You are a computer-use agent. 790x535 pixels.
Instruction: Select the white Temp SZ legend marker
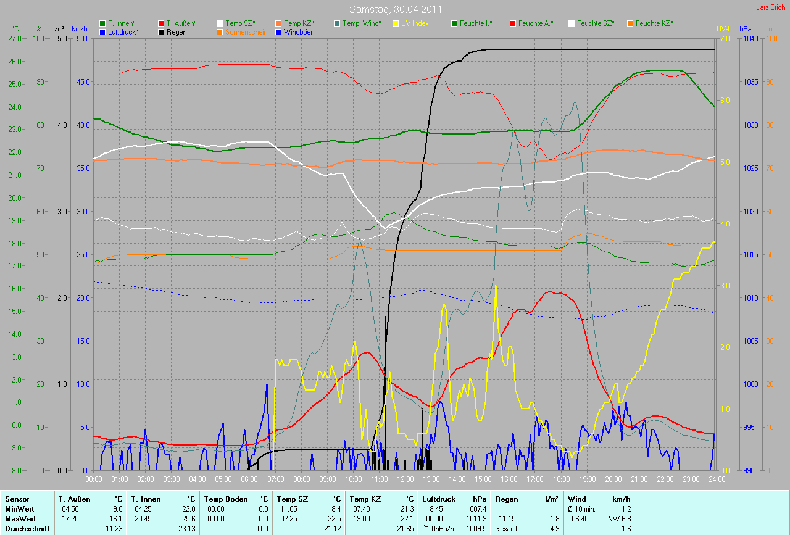click(x=220, y=23)
